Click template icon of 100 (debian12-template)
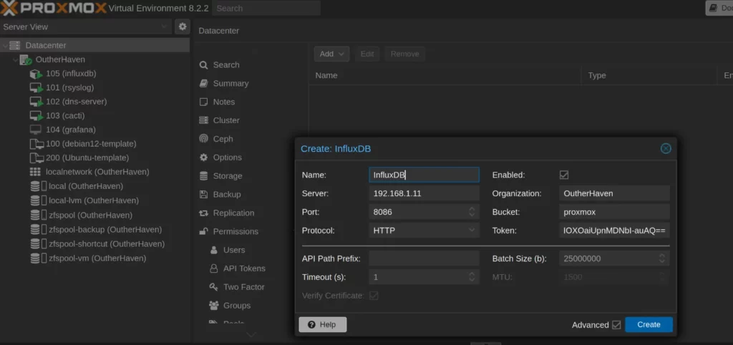Image resolution: width=733 pixels, height=345 pixels. 37,144
